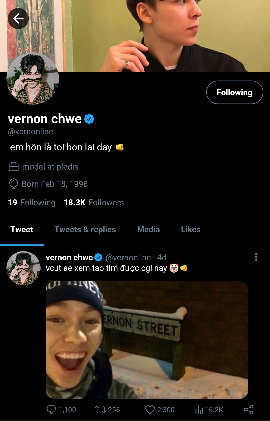This screenshot has width=270, height=421.
Task: Click the reply speech bubble icon
Action: tap(51, 409)
